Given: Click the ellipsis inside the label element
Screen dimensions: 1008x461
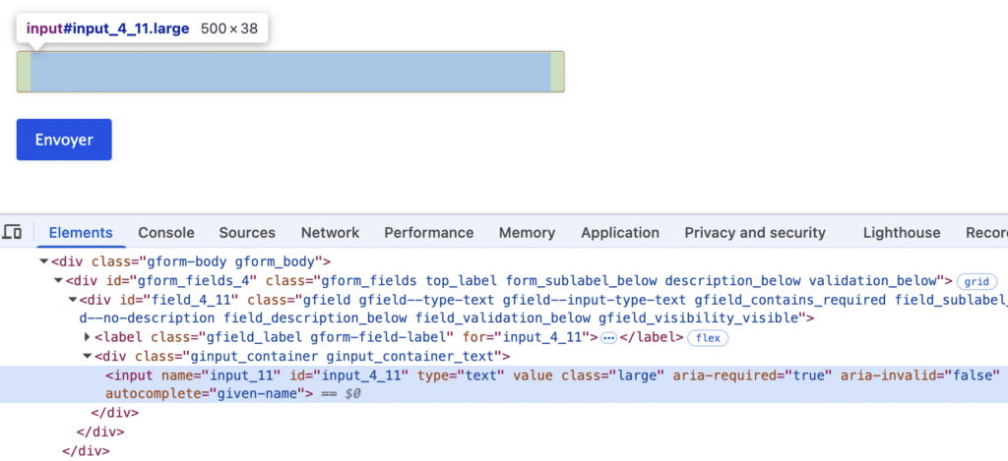Looking at the screenshot, I should pos(608,338).
